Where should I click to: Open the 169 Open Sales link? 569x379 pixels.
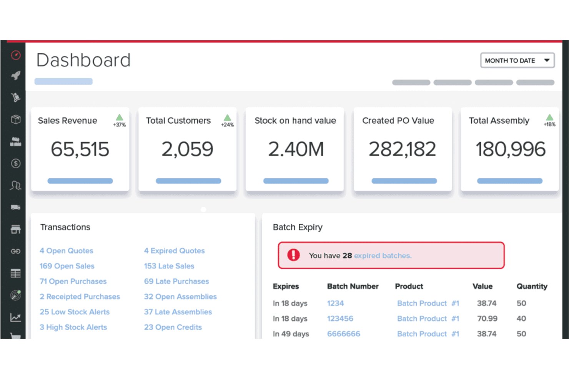(x=67, y=266)
